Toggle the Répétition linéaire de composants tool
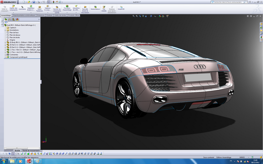 pyautogui.click(x=31, y=8)
